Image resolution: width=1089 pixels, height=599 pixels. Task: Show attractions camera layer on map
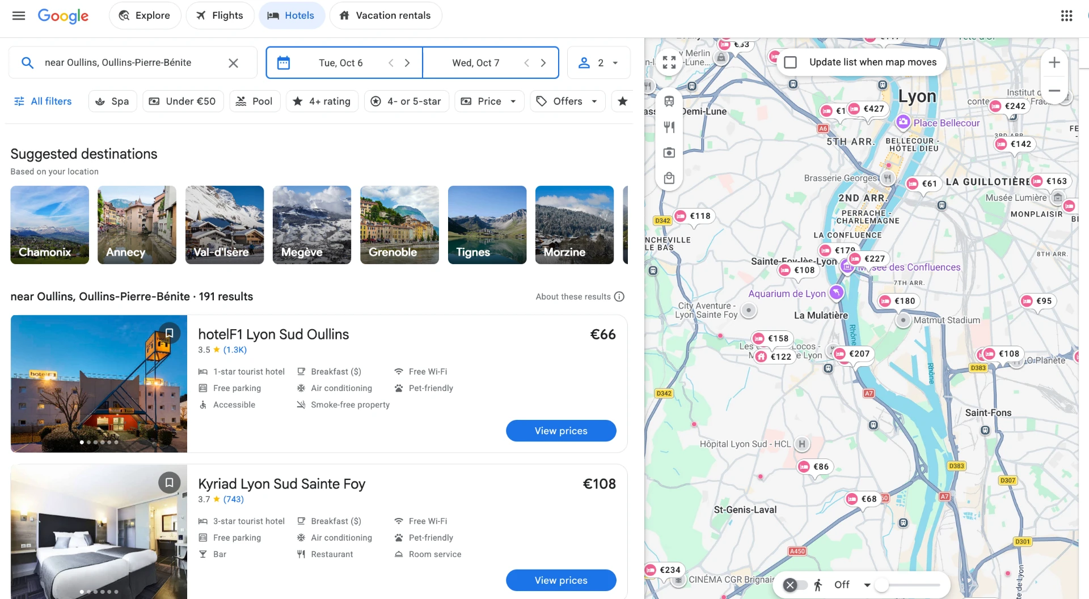pyautogui.click(x=669, y=152)
